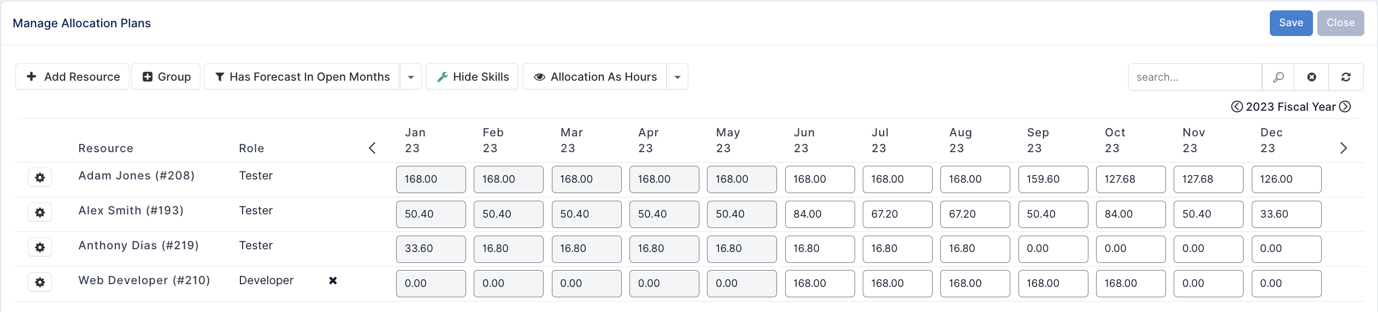Open gear settings for Alex Smith
The width and height of the screenshot is (1378, 312).
[40, 213]
